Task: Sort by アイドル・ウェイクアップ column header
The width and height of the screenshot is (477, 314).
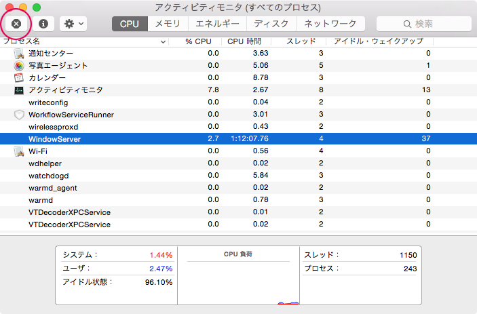Action: point(379,41)
